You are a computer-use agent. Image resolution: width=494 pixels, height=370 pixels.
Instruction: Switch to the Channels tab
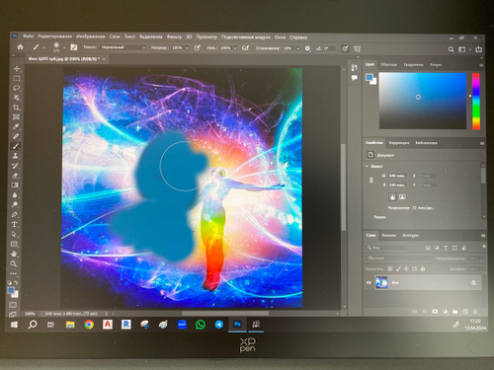[388, 235]
